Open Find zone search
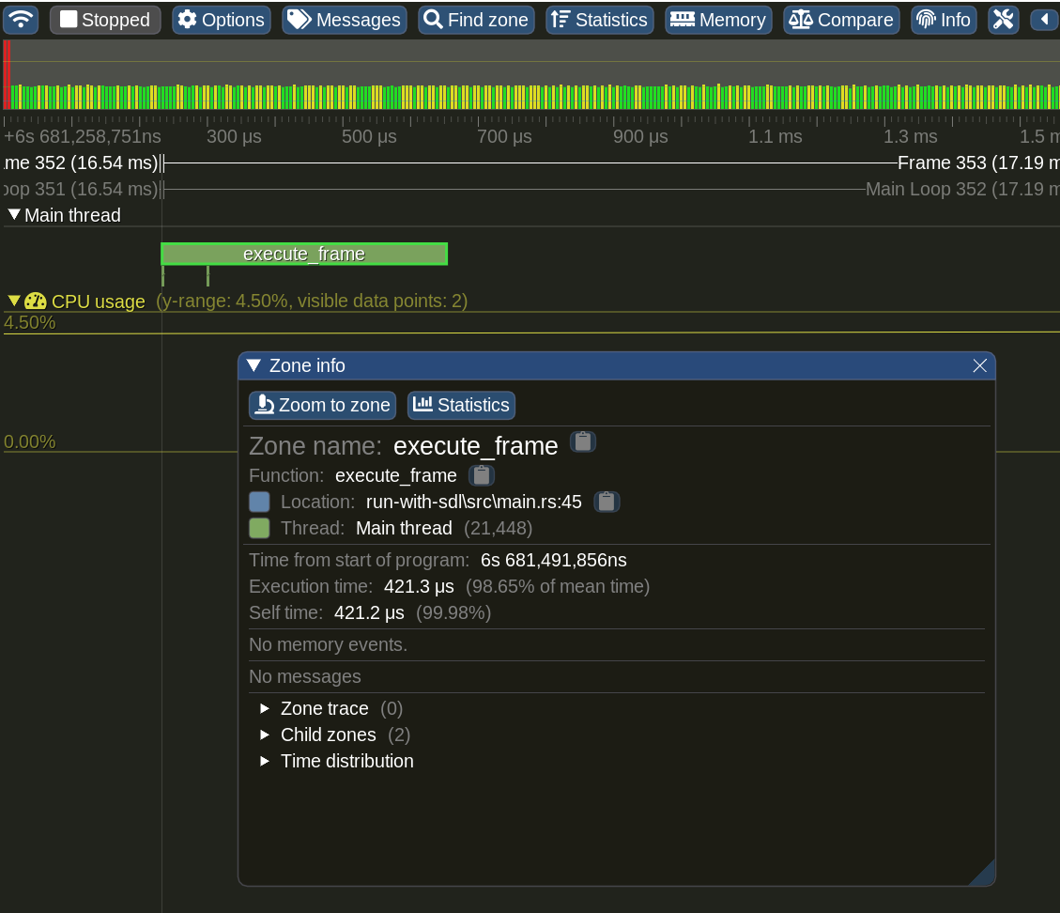This screenshot has width=1060, height=913. point(476,20)
